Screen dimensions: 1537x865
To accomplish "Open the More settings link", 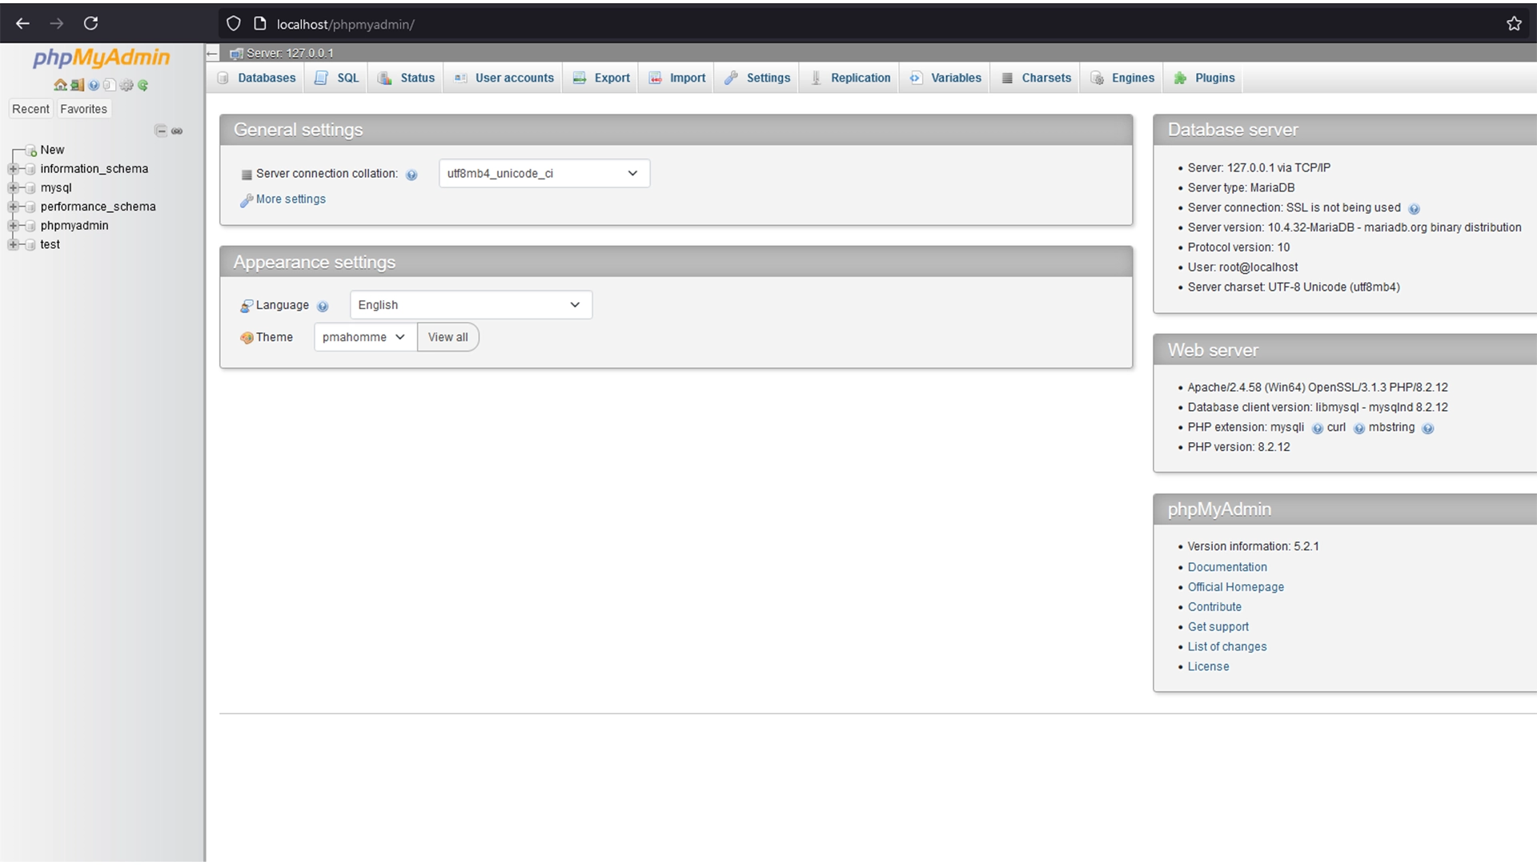I will point(291,199).
